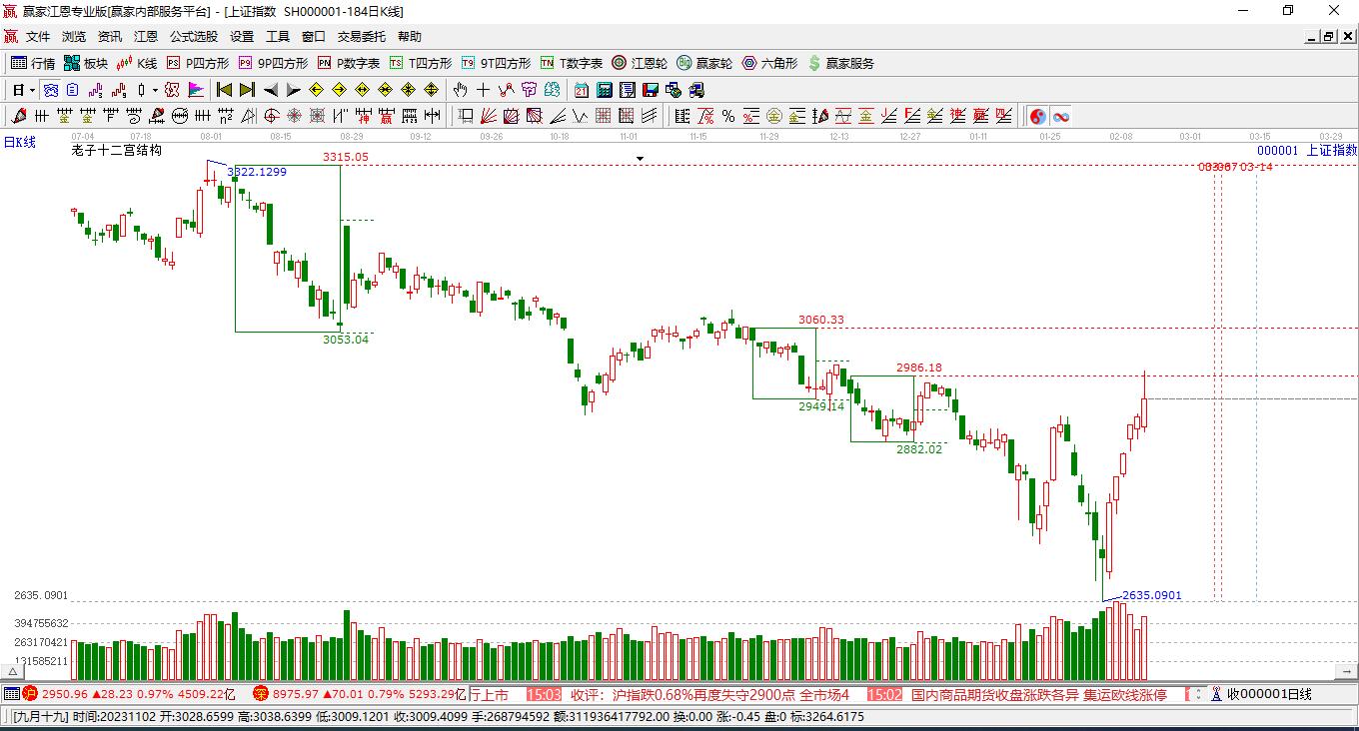Open the 9P四方形 tool
This screenshot has height=731, width=1359.
tap(273, 63)
